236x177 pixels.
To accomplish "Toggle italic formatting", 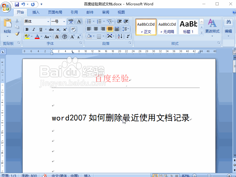I will click(34, 29).
